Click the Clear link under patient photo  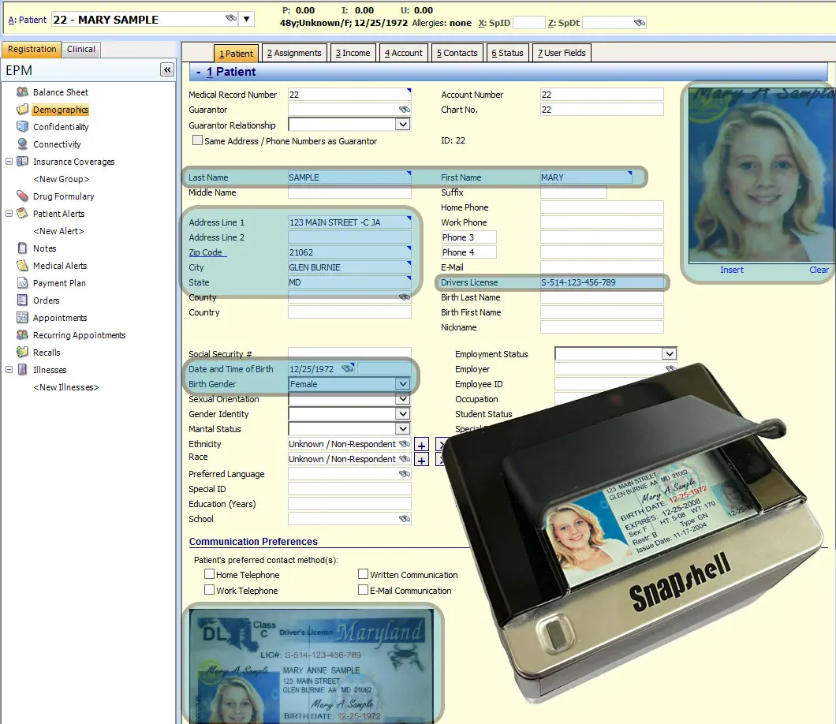coord(819,270)
